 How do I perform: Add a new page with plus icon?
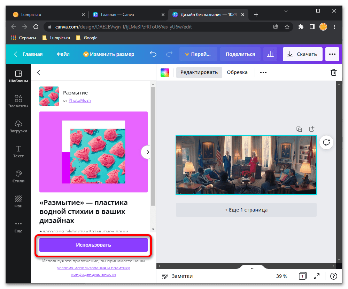[x=312, y=129]
